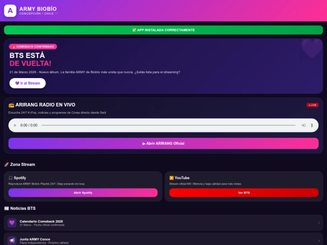Click the YouTube card title

pyautogui.click(x=182, y=178)
